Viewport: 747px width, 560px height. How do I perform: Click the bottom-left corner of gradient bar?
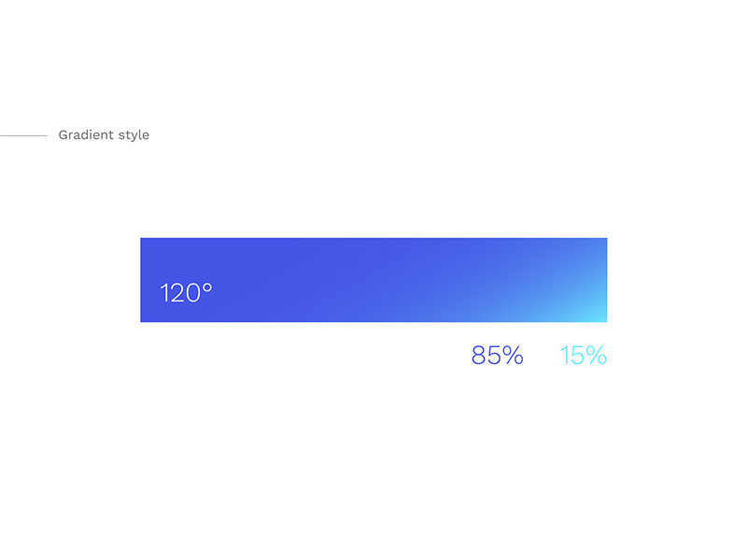pos(143,320)
